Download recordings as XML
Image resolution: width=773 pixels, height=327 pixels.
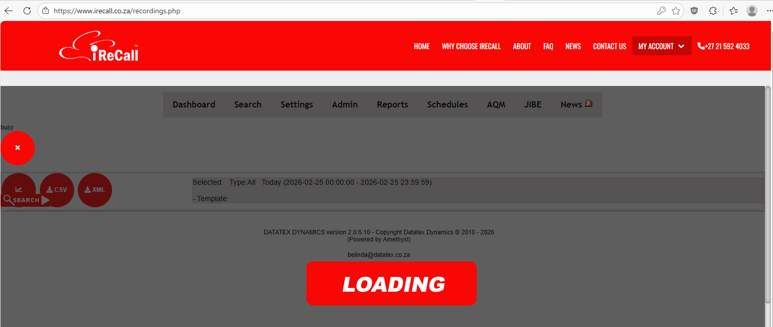pyautogui.click(x=95, y=190)
